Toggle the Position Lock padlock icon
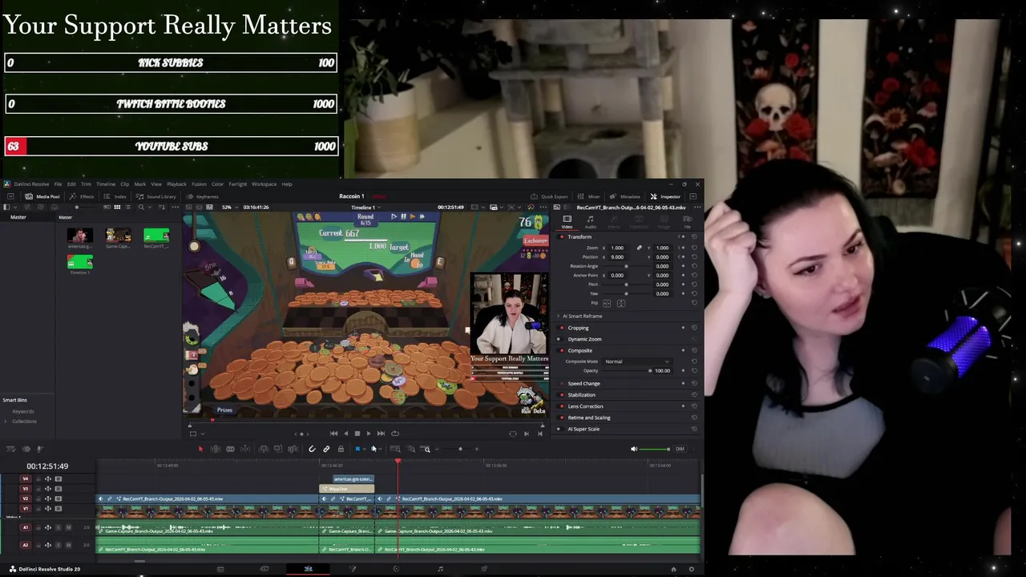The width and height of the screenshot is (1026, 577). [341, 449]
